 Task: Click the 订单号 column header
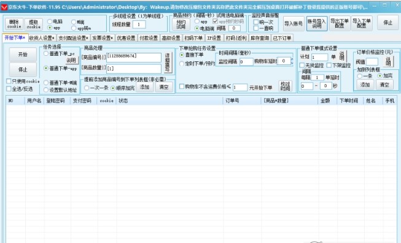coord(242,101)
